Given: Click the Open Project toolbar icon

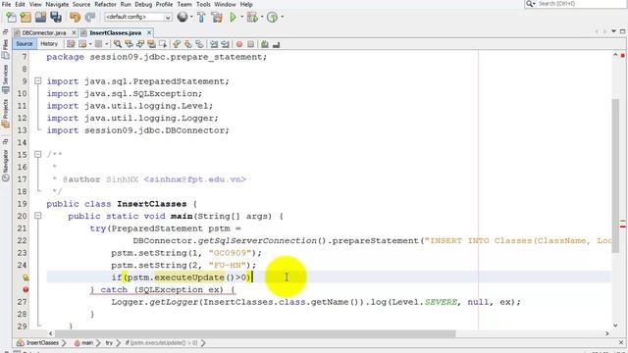Looking at the screenshot, I should (41, 18).
